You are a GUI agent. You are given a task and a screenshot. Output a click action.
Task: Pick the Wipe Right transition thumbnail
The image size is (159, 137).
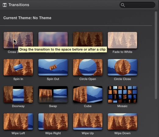53,121
